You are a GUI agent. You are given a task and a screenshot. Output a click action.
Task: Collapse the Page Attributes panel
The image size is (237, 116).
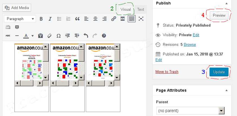227,90
